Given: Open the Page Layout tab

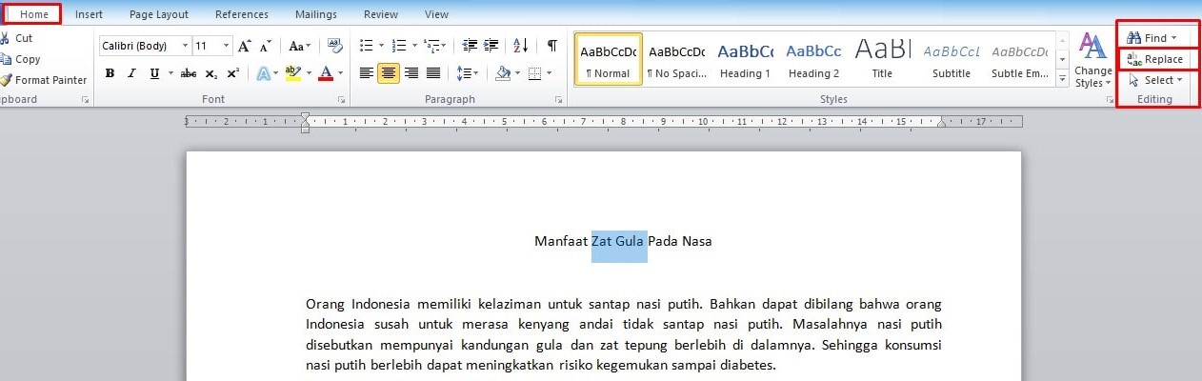Looking at the screenshot, I should pos(159,14).
